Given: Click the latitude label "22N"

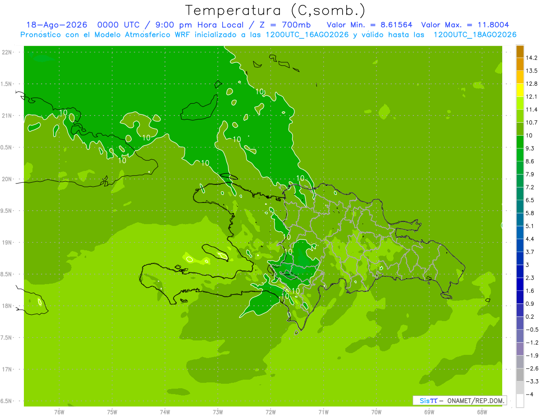Looking at the screenshot, I should tap(7, 52).
